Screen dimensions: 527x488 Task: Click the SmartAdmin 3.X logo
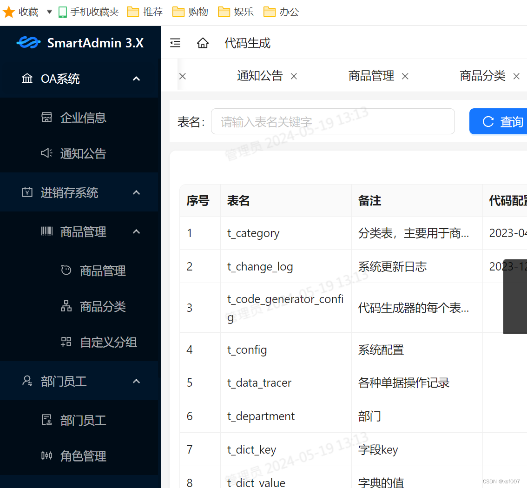click(74, 43)
